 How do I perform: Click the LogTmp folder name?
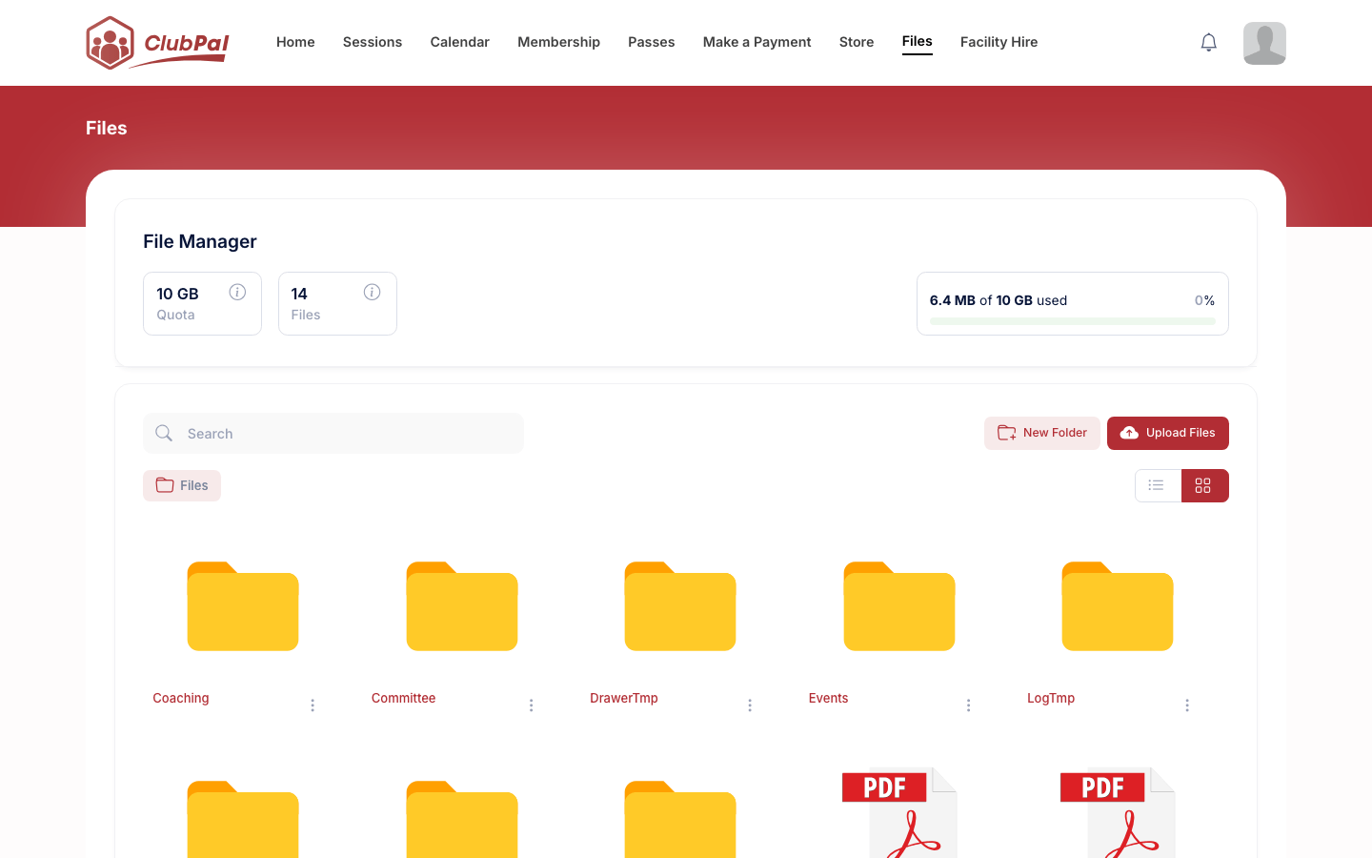coord(1051,698)
